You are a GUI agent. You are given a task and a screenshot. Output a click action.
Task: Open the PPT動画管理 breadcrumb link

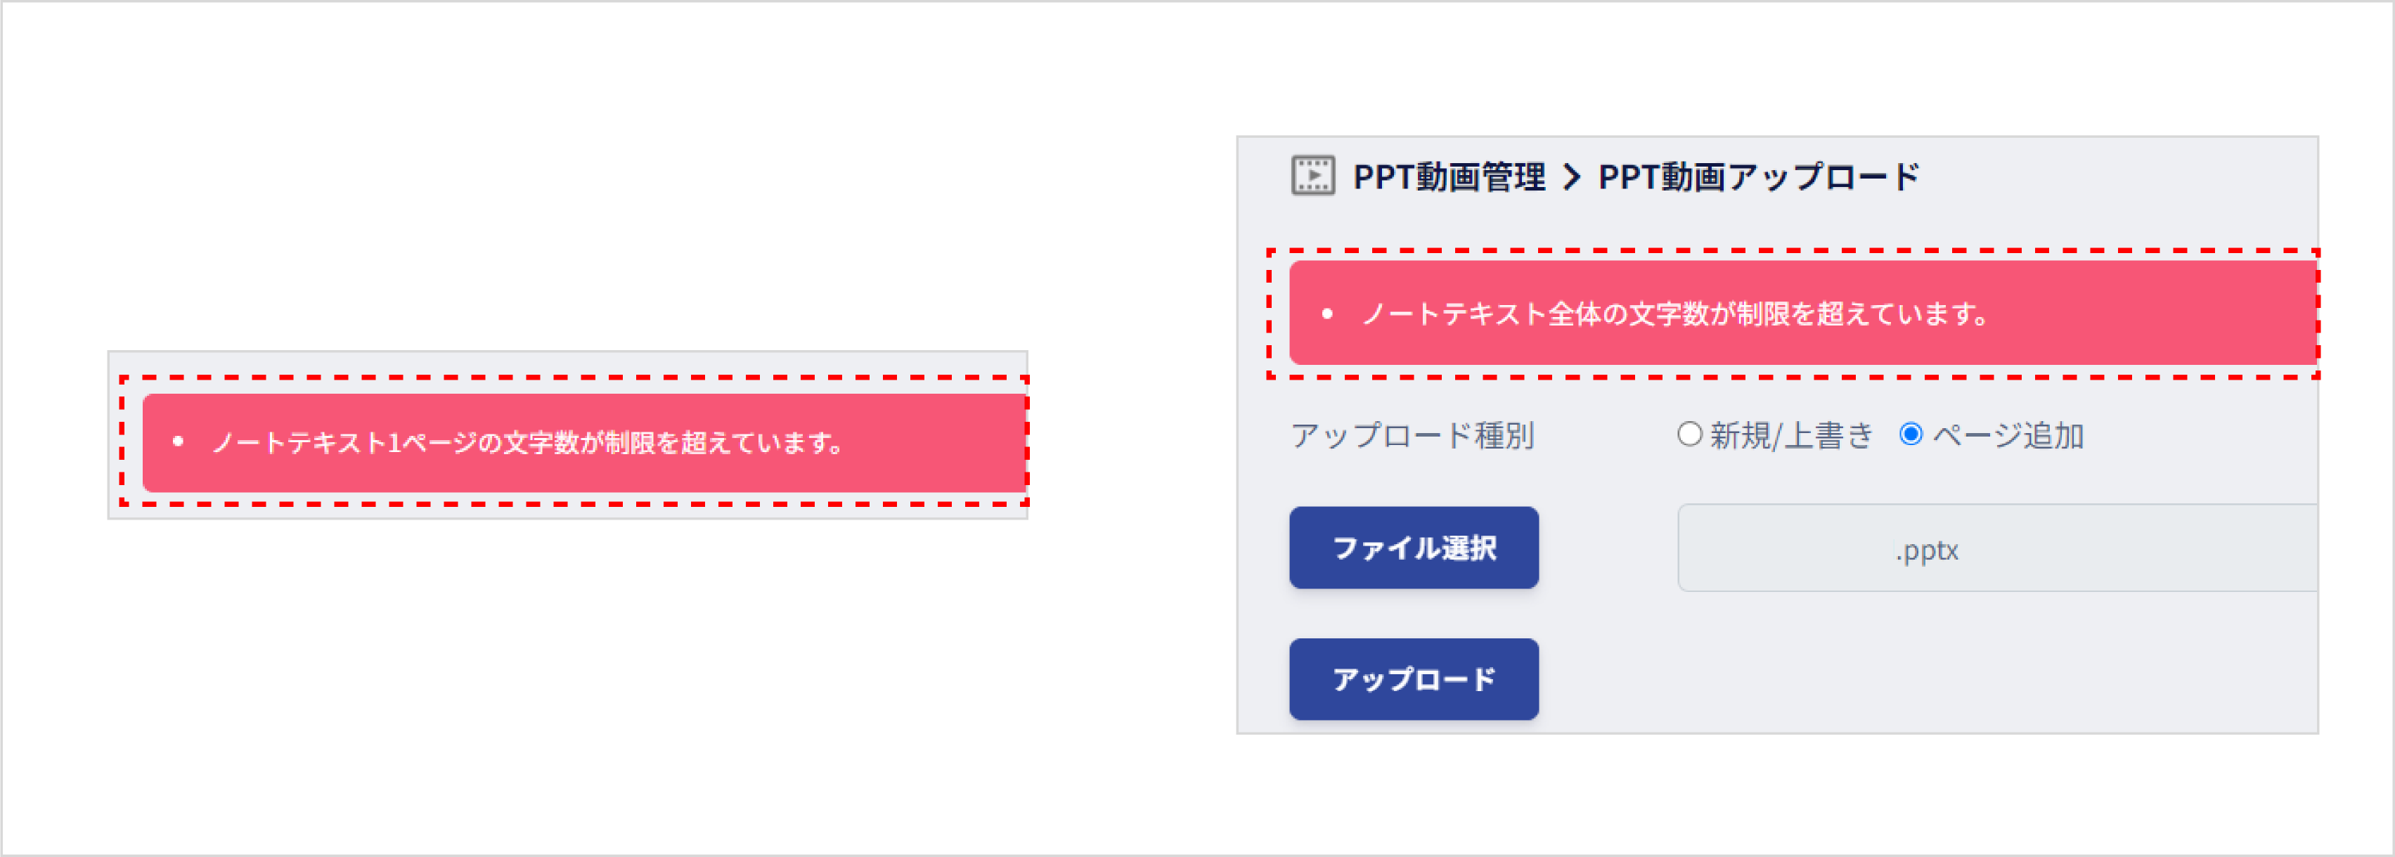pos(1450,173)
